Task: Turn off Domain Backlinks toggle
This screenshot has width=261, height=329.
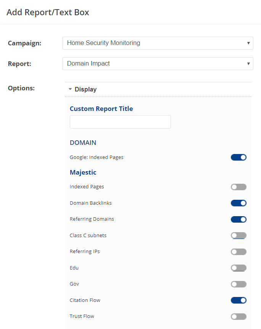Action: [238, 203]
